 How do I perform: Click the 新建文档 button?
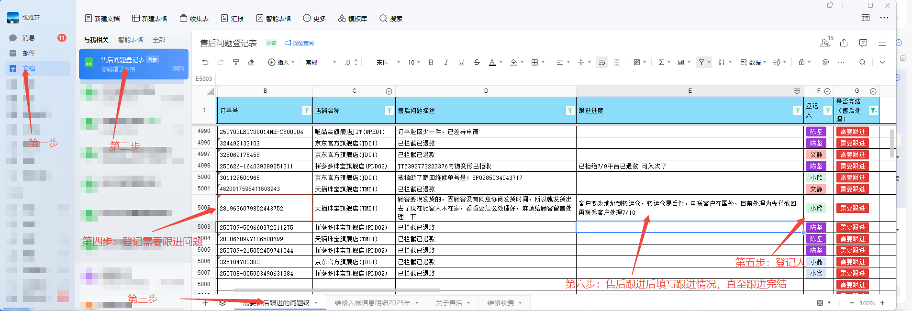point(102,19)
